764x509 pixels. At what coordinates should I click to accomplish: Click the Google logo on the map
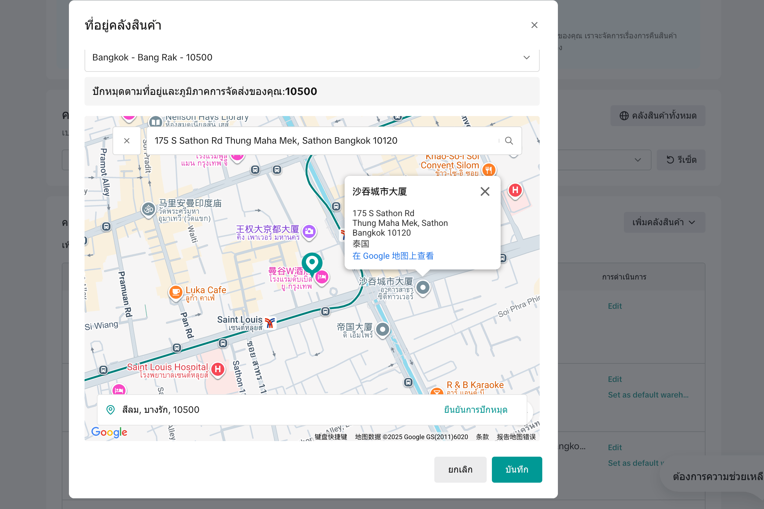[109, 432]
